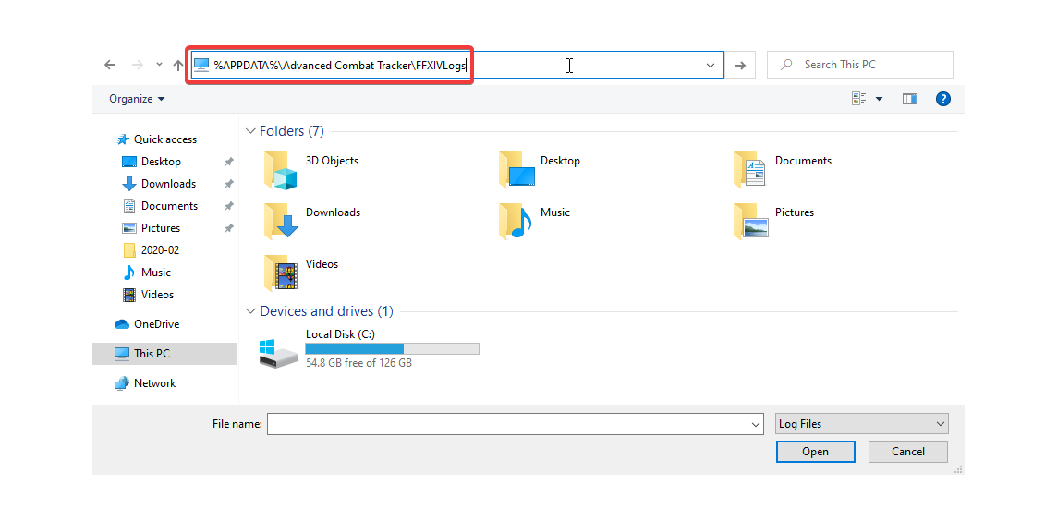The width and height of the screenshot is (1057, 521).
Task: Go up one folder level
Action: (178, 65)
